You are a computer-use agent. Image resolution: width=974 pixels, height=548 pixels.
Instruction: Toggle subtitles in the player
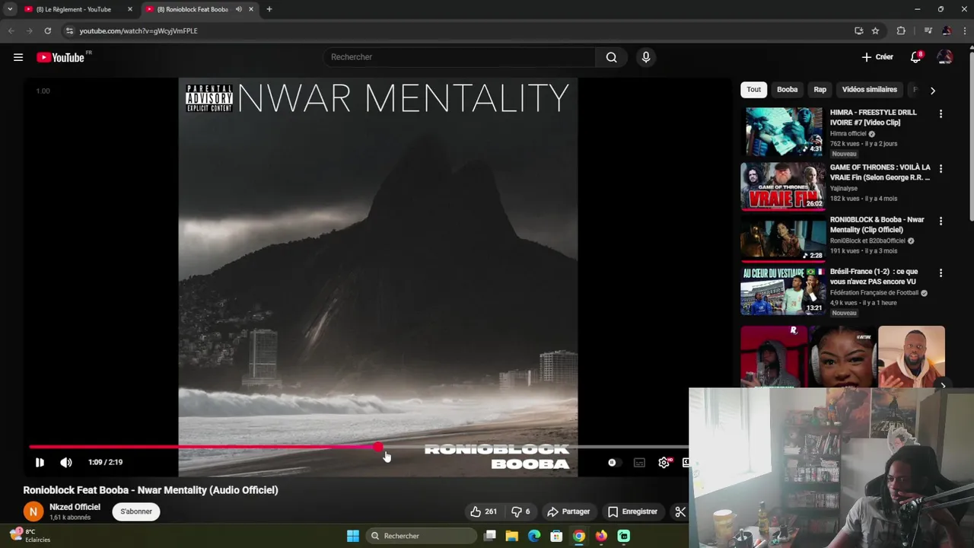[x=639, y=462]
